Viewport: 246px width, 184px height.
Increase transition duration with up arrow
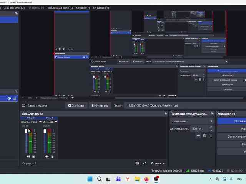211,127
